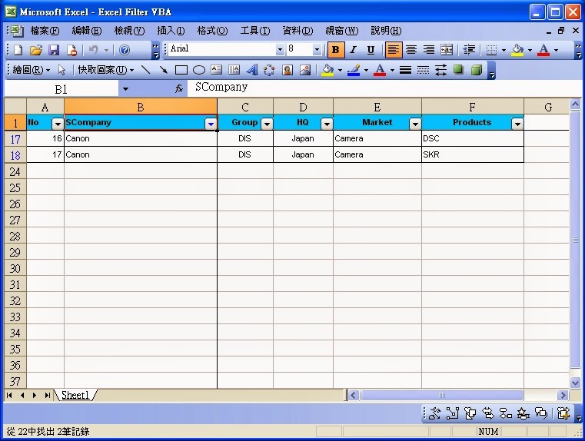Toggle Underline formatting
The height and width of the screenshot is (441, 585).
tap(371, 50)
